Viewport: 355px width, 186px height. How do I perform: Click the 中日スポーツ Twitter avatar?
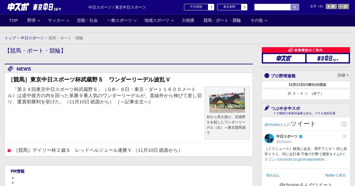click(269, 138)
